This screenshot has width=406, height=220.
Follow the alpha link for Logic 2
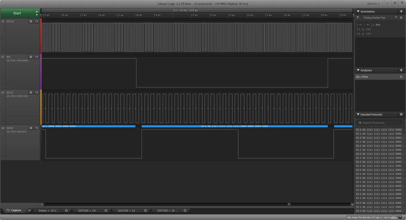pos(393,218)
